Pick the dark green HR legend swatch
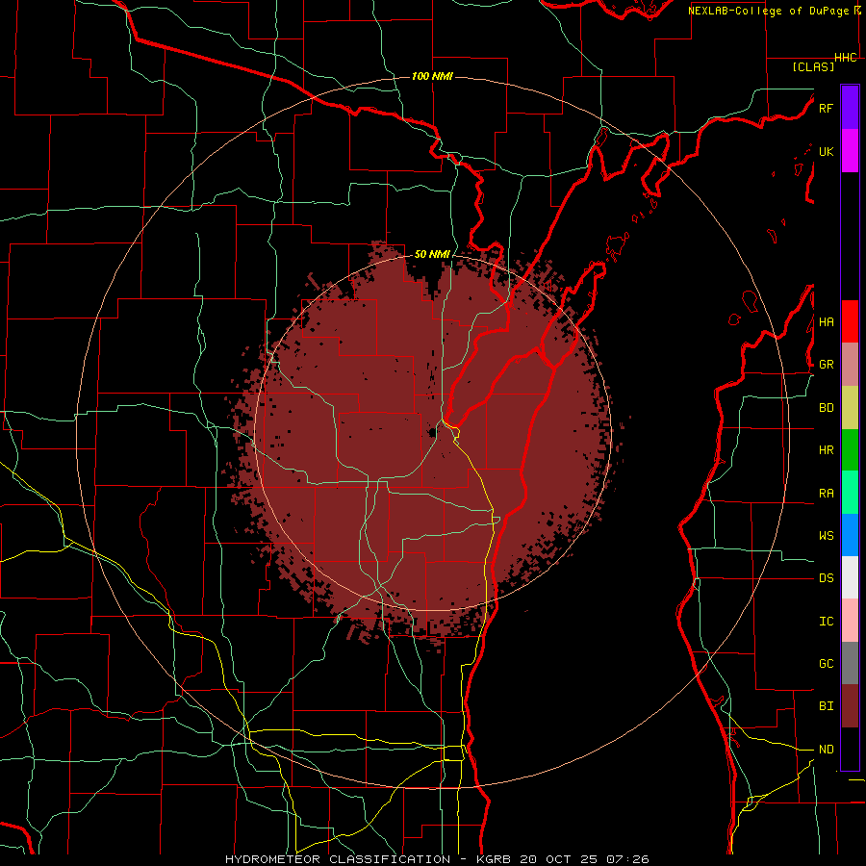Image resolution: width=866 pixels, height=866 pixels. pyautogui.click(x=850, y=450)
